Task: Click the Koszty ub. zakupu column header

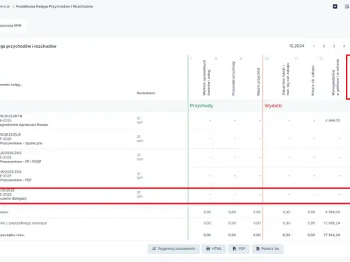Action: [x=313, y=81]
